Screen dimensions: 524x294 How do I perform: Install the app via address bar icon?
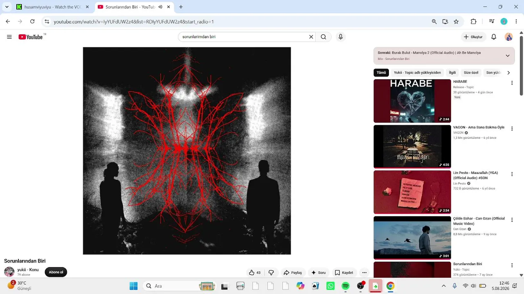click(x=445, y=22)
